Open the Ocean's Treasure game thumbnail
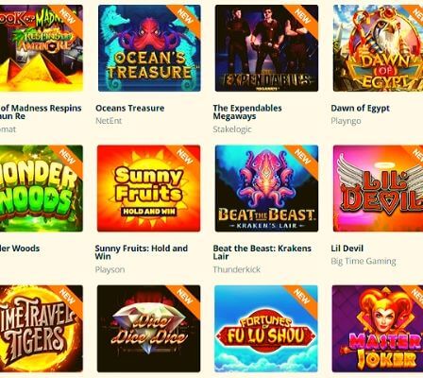The width and height of the screenshot is (423, 378). coord(149,48)
